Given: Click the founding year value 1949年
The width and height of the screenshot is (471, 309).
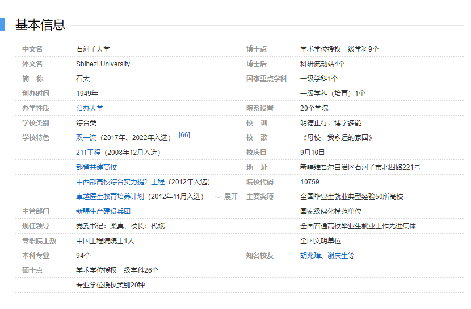Looking at the screenshot, I should coord(87,94).
